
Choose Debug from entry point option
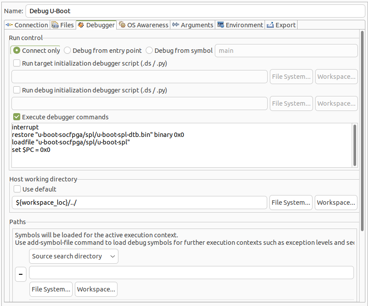pos(68,51)
